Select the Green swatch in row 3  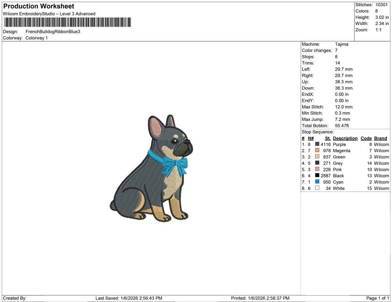[316, 157]
